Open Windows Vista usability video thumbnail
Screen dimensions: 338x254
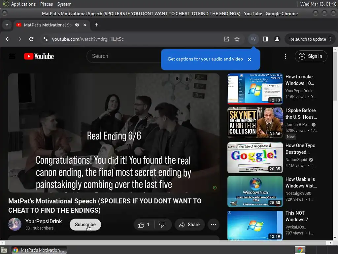(255, 191)
